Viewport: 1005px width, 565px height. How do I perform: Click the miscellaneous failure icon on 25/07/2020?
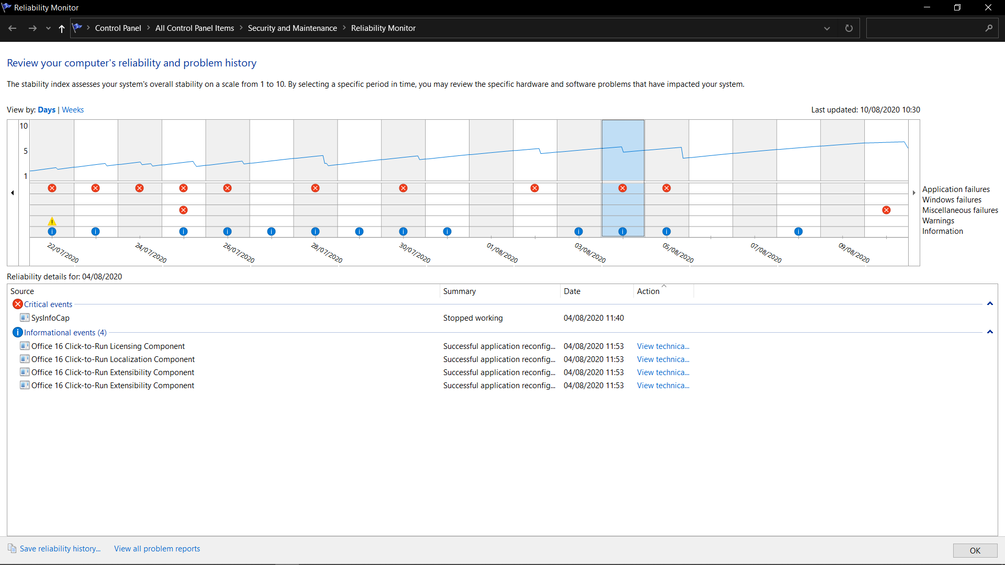tap(183, 210)
